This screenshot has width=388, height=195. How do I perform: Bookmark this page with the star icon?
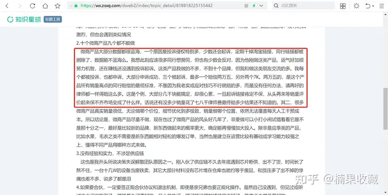pyautogui.click(x=58, y=6)
